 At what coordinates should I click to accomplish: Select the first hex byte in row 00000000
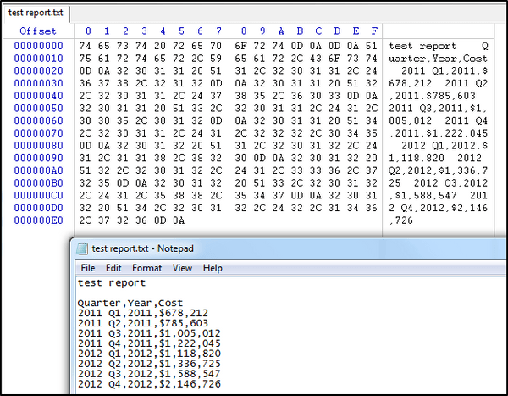[85, 45]
